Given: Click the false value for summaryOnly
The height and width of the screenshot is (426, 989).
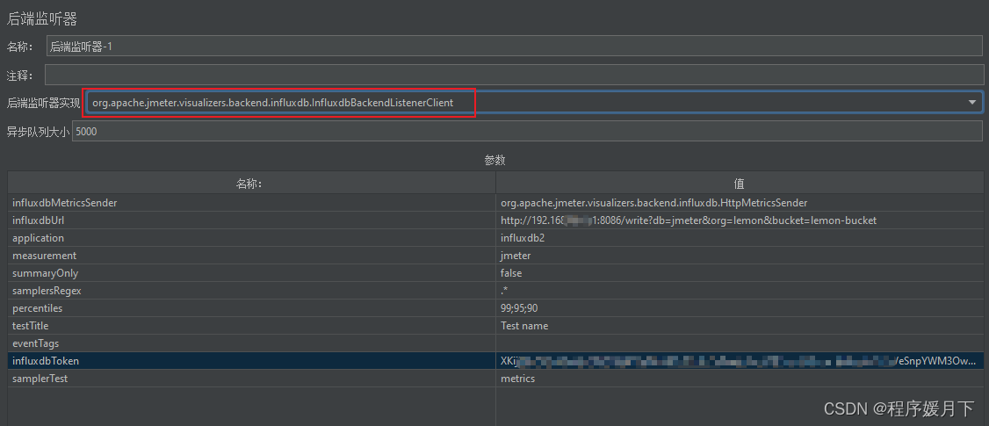Looking at the screenshot, I should [x=740, y=273].
